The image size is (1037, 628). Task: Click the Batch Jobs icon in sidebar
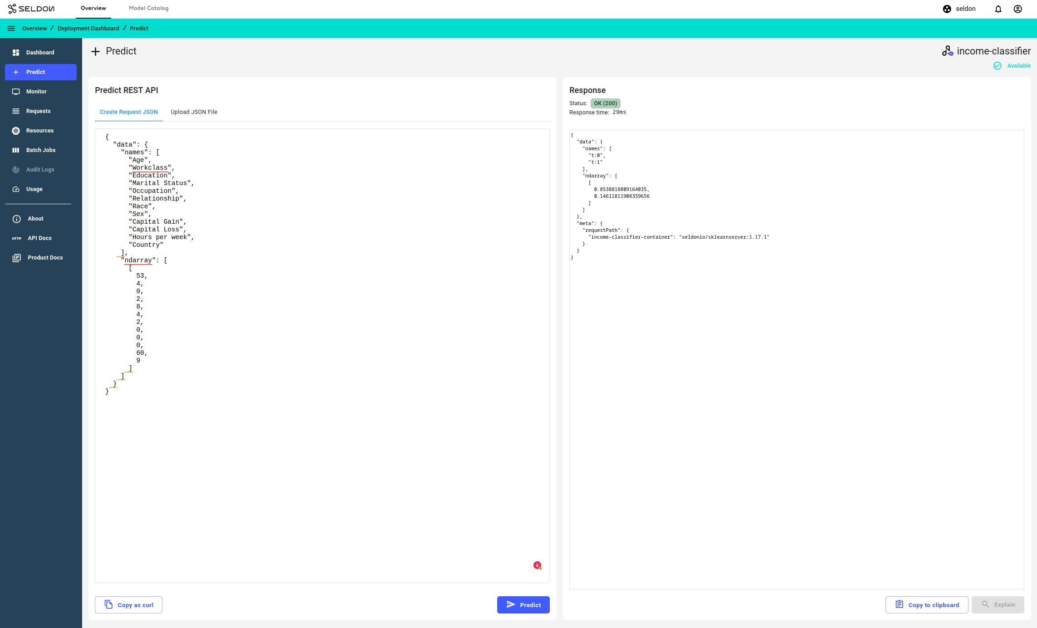[x=15, y=150]
